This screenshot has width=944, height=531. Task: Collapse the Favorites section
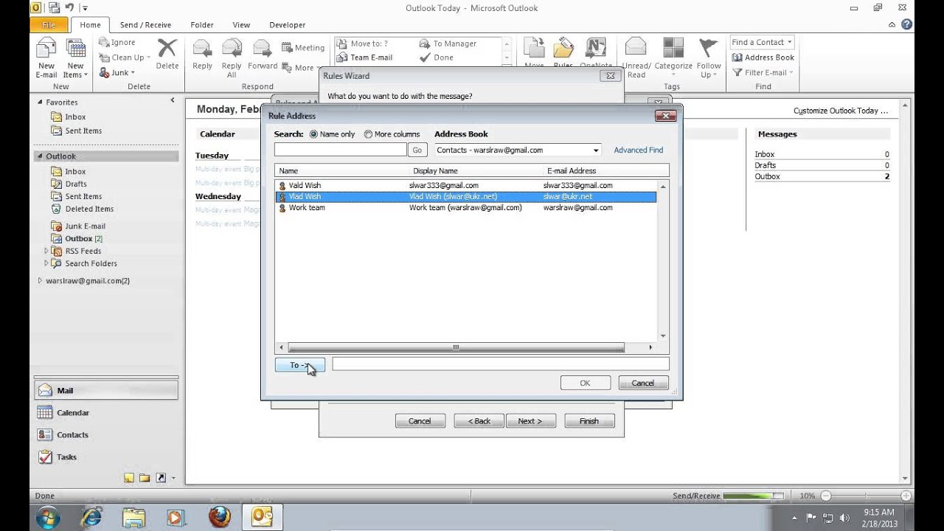point(41,103)
